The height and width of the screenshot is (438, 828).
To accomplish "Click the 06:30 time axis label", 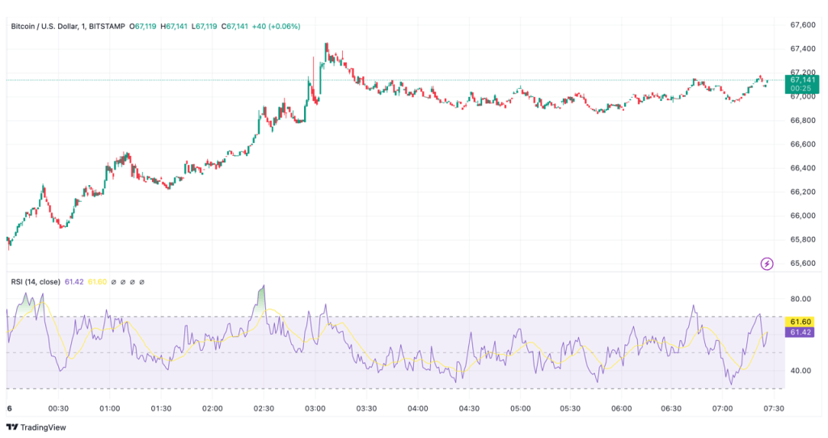I will pyautogui.click(x=672, y=408).
